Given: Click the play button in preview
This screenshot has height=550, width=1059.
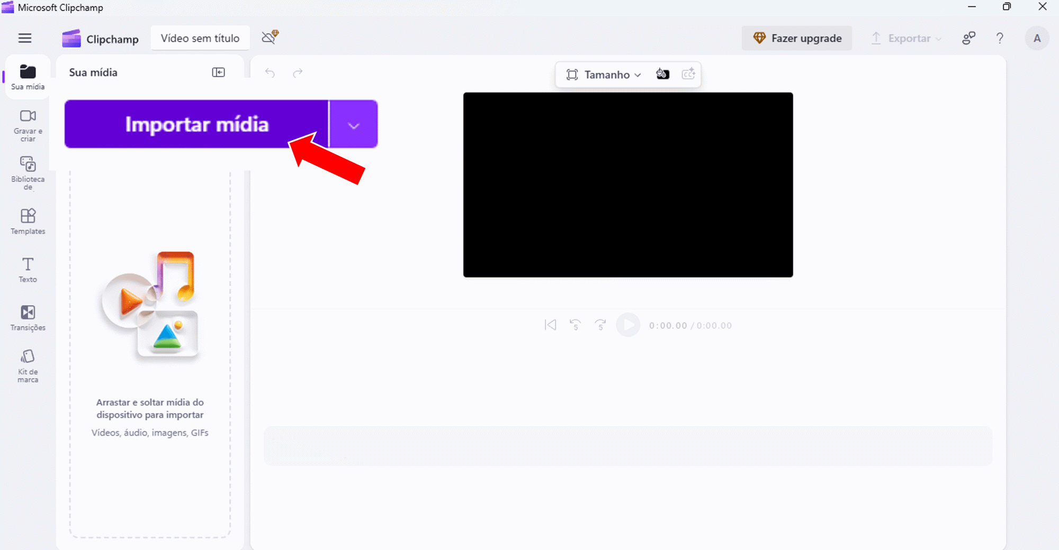Looking at the screenshot, I should coord(628,325).
